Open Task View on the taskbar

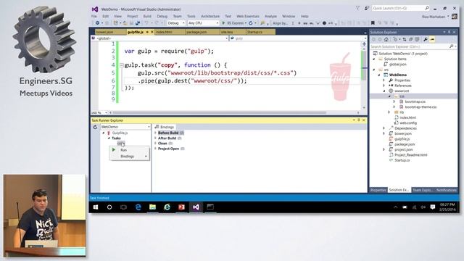(124, 207)
